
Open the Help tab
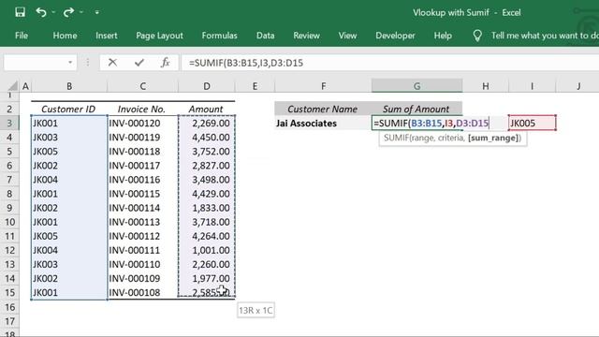pyautogui.click(x=443, y=36)
